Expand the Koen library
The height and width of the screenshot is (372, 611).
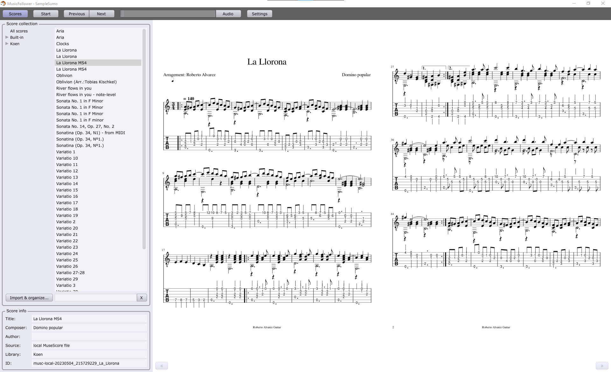click(7, 44)
